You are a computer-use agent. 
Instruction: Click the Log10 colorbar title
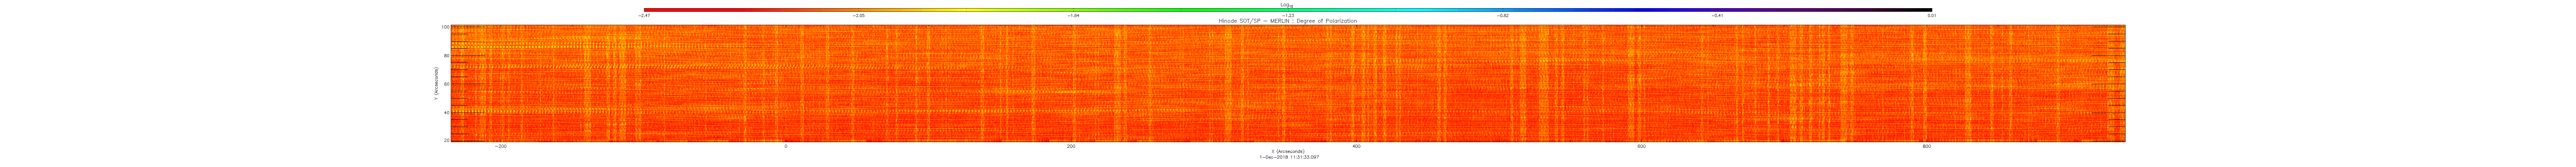1288,4
